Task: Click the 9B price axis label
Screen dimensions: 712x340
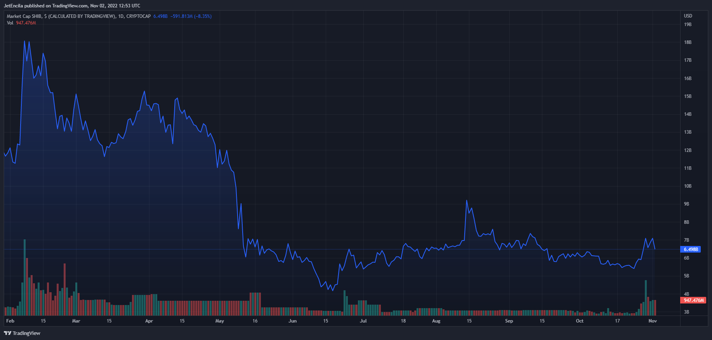Action: point(686,204)
